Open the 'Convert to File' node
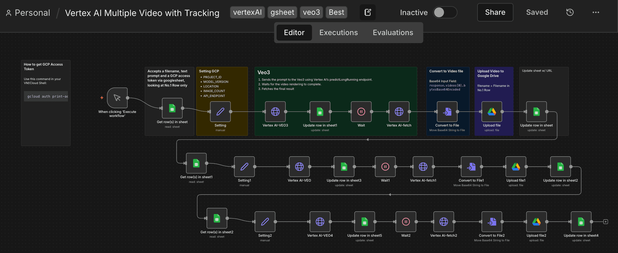The image size is (618, 253). [447, 112]
